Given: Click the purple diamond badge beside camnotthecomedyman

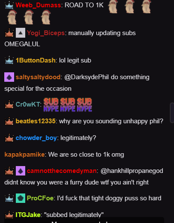Looking at the screenshot, I should tap(21, 171).
